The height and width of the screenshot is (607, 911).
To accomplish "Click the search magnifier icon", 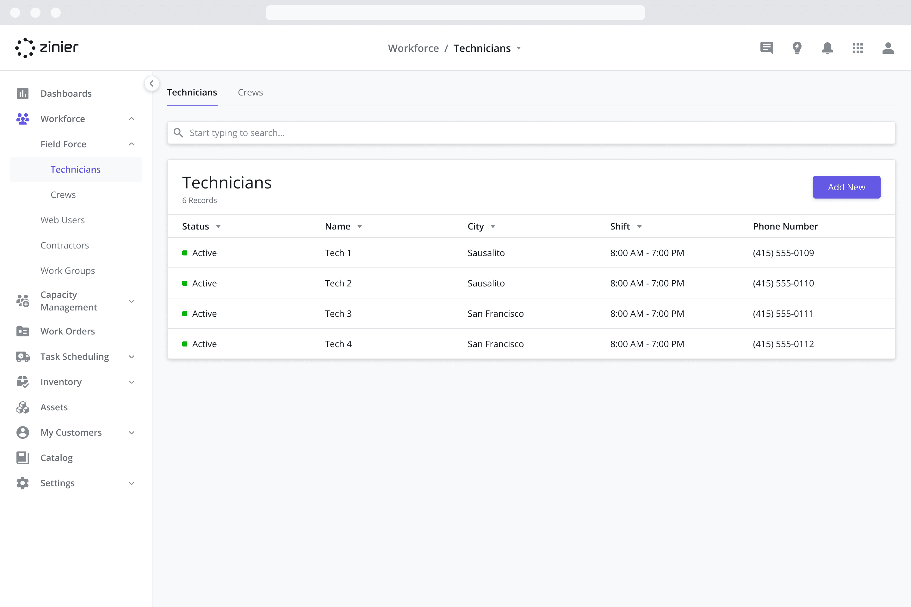I will coord(178,133).
